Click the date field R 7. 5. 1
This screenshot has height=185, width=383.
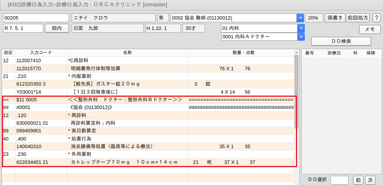click(x=23, y=28)
